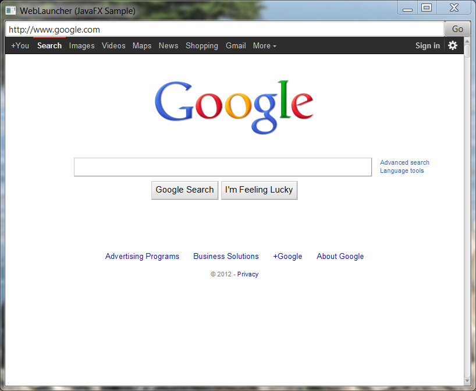The height and width of the screenshot is (391, 476).
Task: Click the I'm Feeling Lucky button
Action: pyautogui.click(x=259, y=190)
